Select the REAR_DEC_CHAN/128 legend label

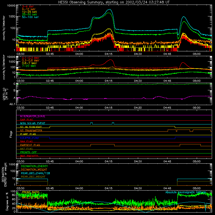coord(35,173)
